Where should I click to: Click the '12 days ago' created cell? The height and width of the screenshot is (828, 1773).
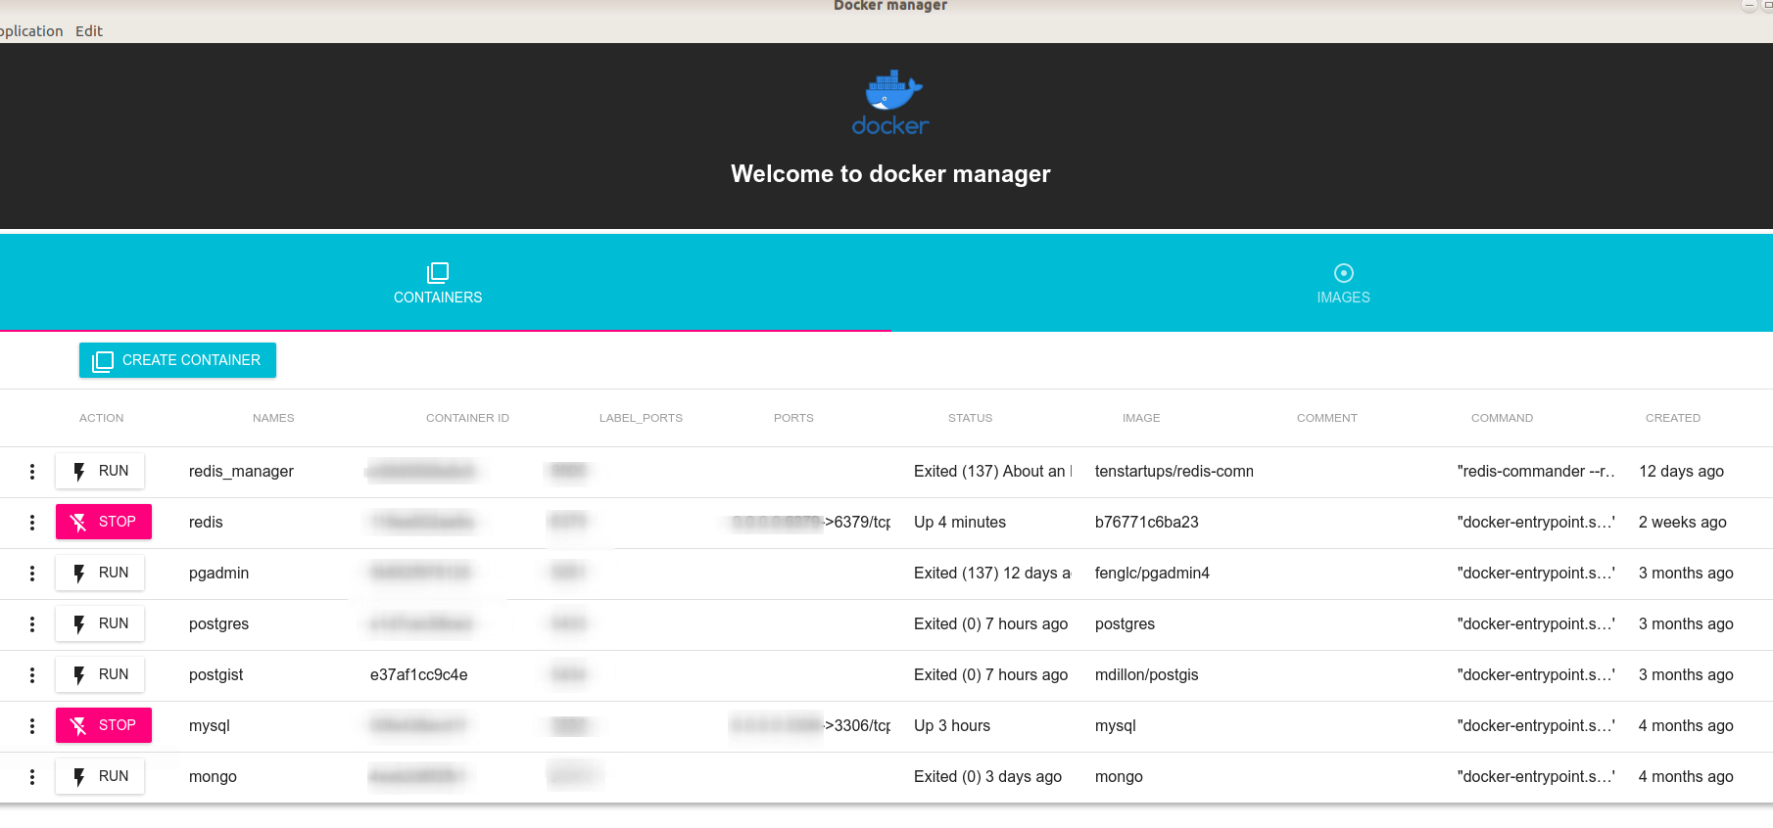point(1682,472)
